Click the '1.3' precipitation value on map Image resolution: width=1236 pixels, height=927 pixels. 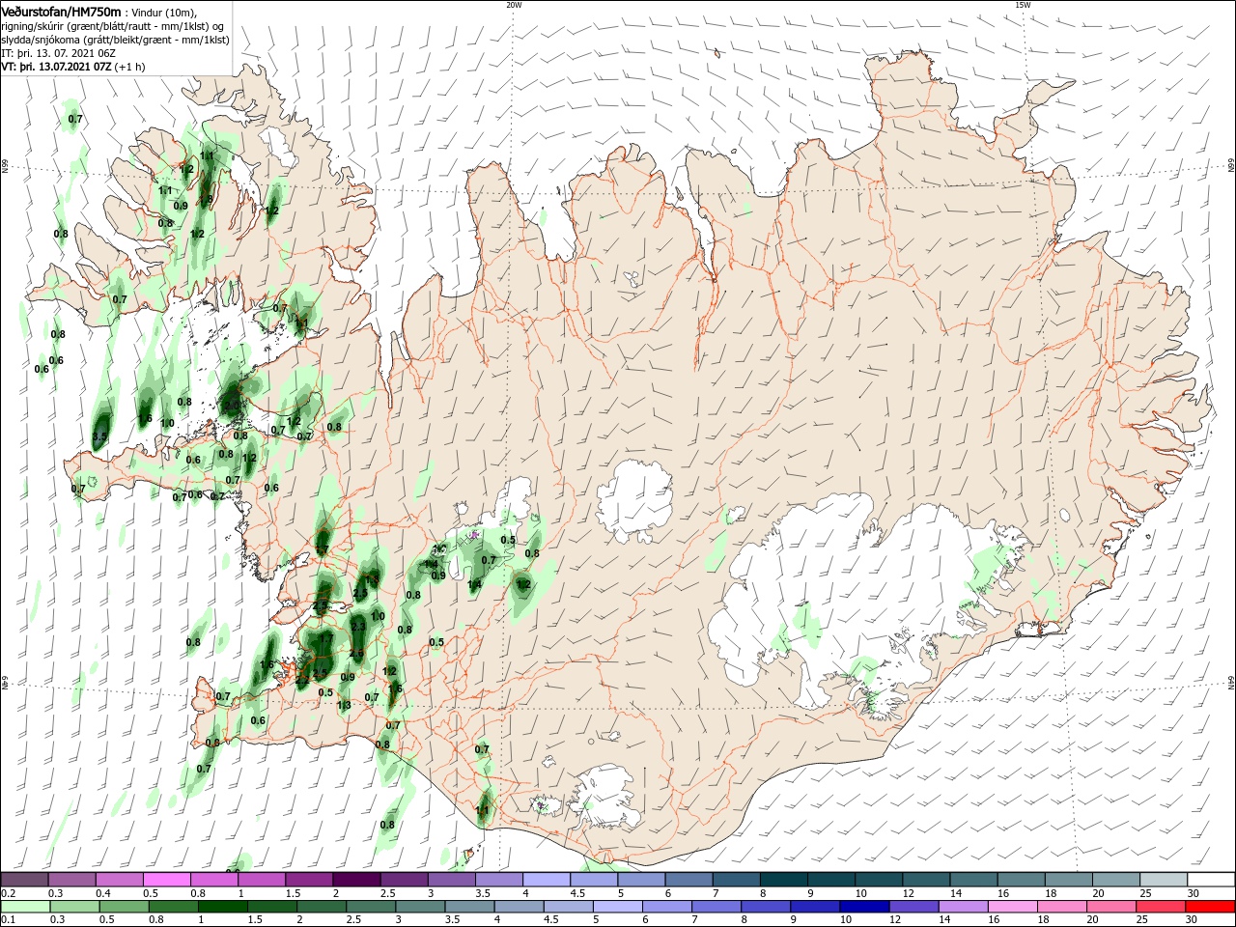(x=344, y=705)
